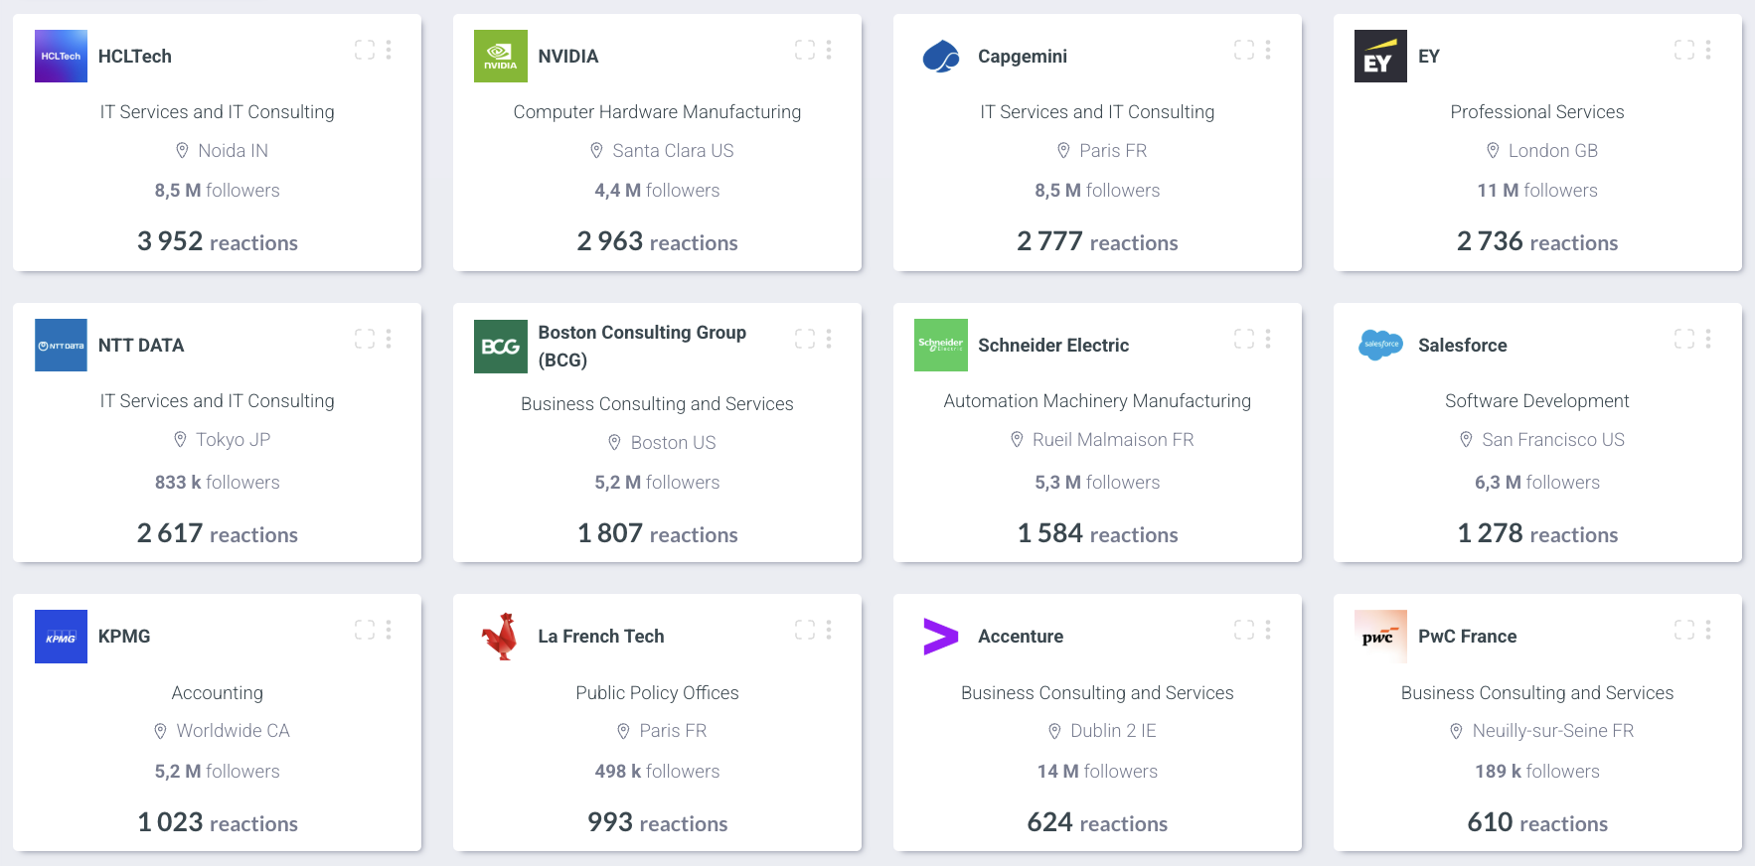Expand the Capgemini card to fullscreen
The image size is (1755, 866).
pyautogui.click(x=1244, y=50)
